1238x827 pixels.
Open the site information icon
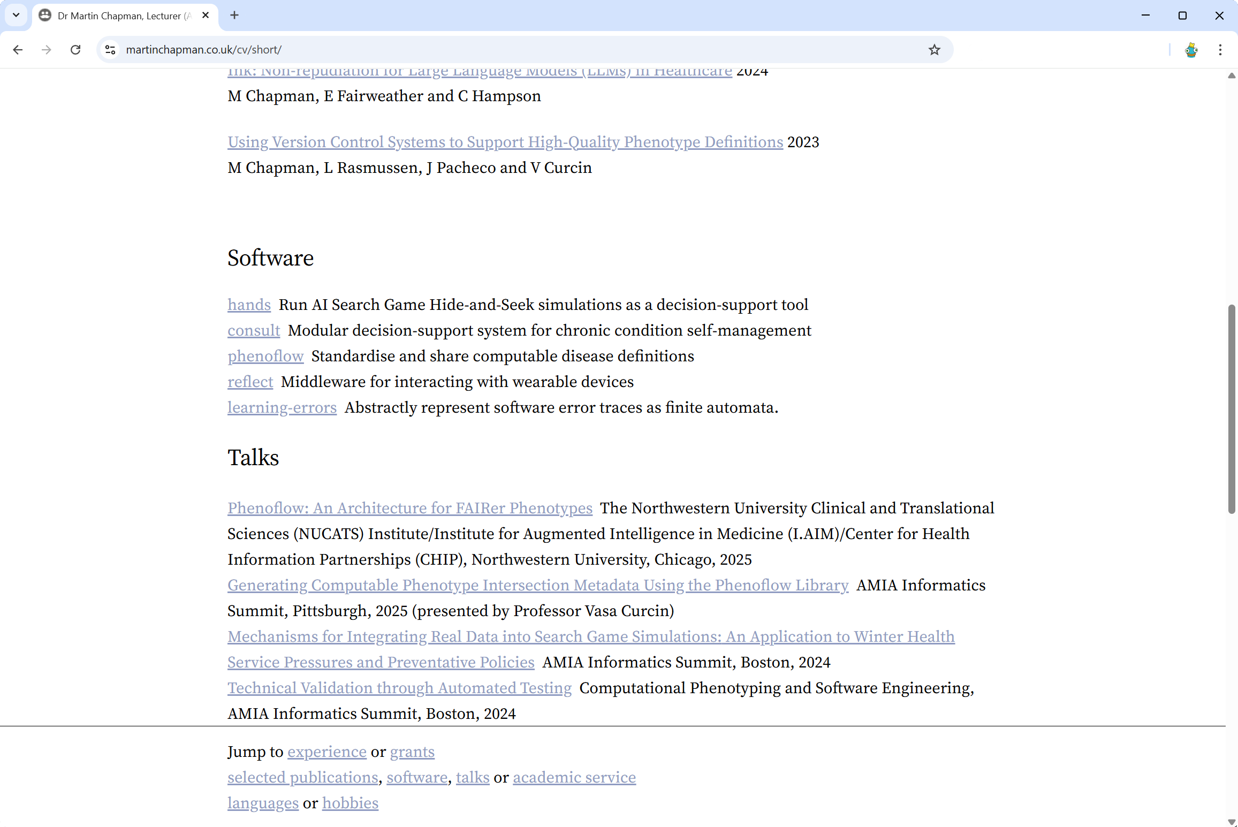pos(110,50)
